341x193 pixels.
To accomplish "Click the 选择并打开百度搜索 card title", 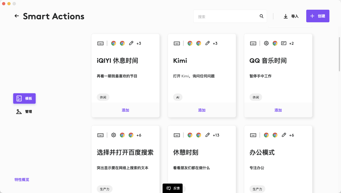I will click(x=125, y=152).
